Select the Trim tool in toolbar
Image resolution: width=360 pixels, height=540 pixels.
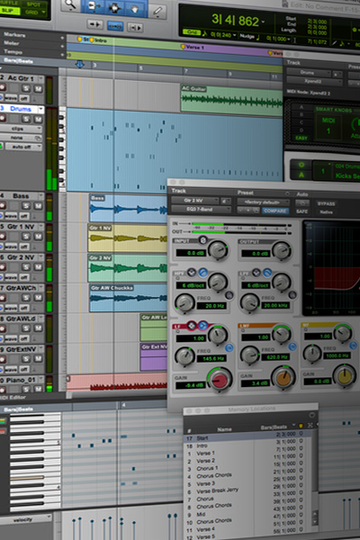coord(94,7)
